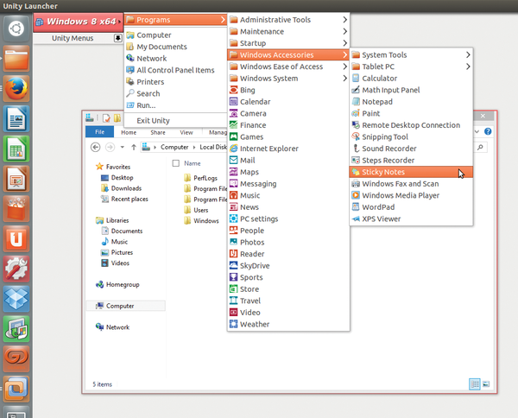This screenshot has height=418, width=518.
Task: Click the WordPad icon
Action: click(356, 207)
